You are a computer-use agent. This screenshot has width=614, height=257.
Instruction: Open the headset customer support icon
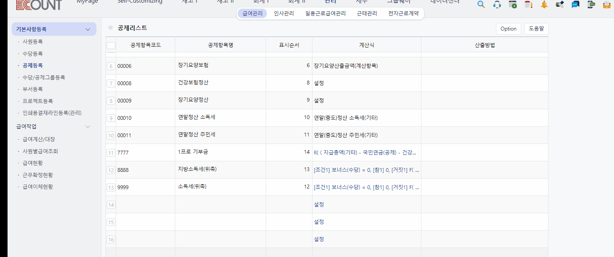(497, 5)
